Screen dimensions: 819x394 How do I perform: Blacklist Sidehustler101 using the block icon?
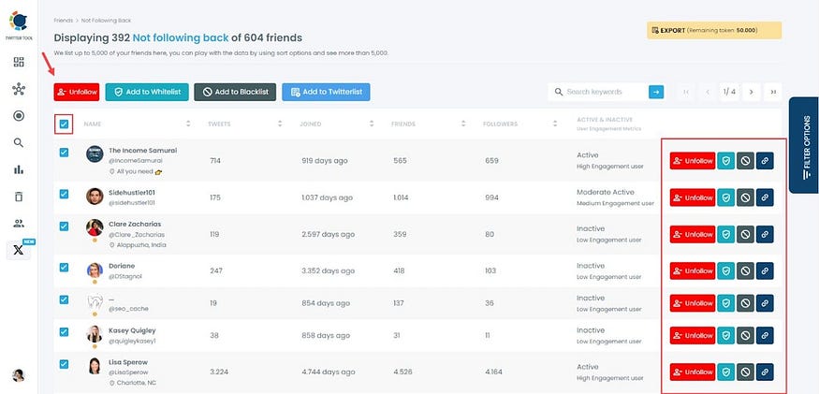[x=745, y=197]
